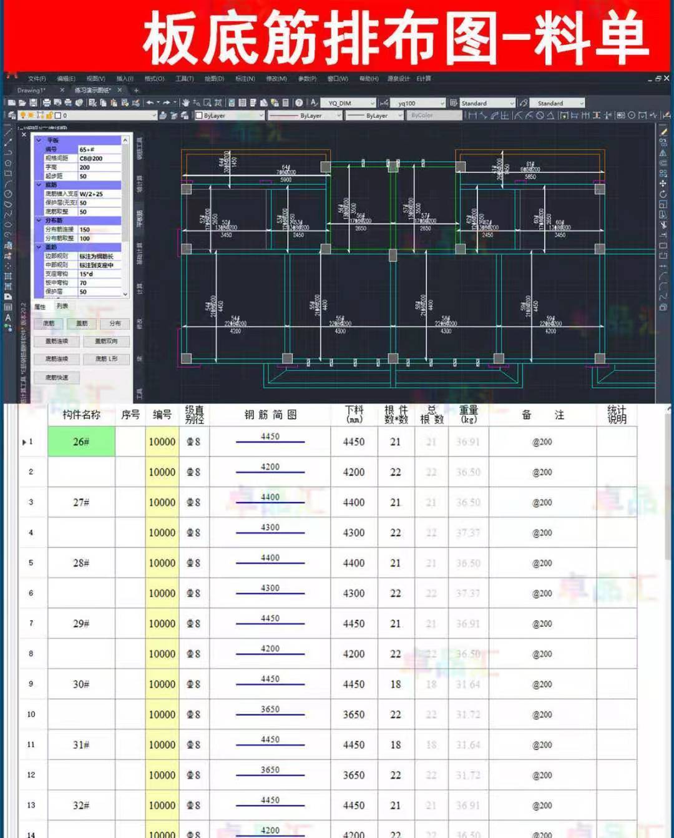Click the property panel scroll-down arrow

(x=125, y=293)
